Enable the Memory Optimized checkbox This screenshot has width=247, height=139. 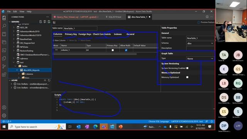[x=187, y=77]
